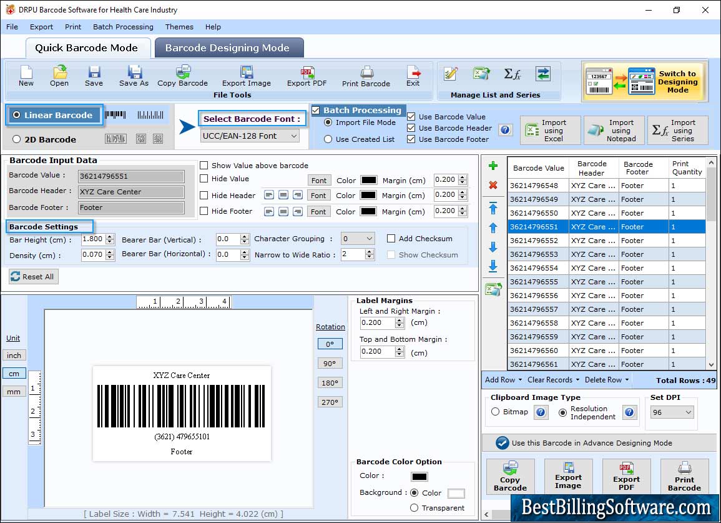721x523 pixels.
Task: Uncheck Use Barcode Value
Action: click(x=411, y=116)
